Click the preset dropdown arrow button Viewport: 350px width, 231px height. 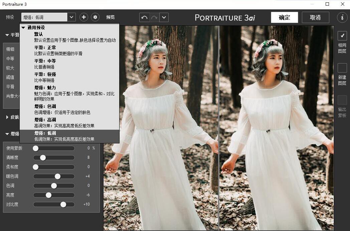tap(71, 17)
